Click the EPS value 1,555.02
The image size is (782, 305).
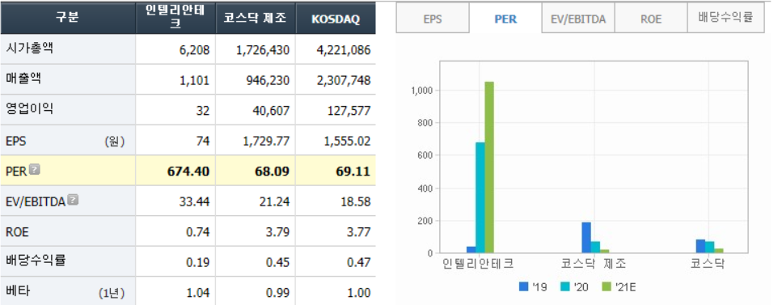point(347,142)
